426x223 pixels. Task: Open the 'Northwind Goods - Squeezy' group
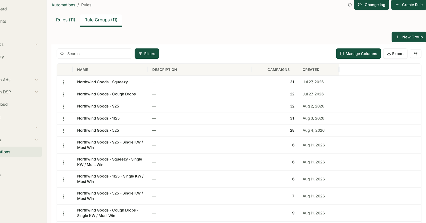tap(103, 82)
